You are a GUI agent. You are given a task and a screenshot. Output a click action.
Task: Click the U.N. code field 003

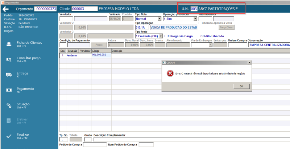pyautogui.click(x=194, y=9)
